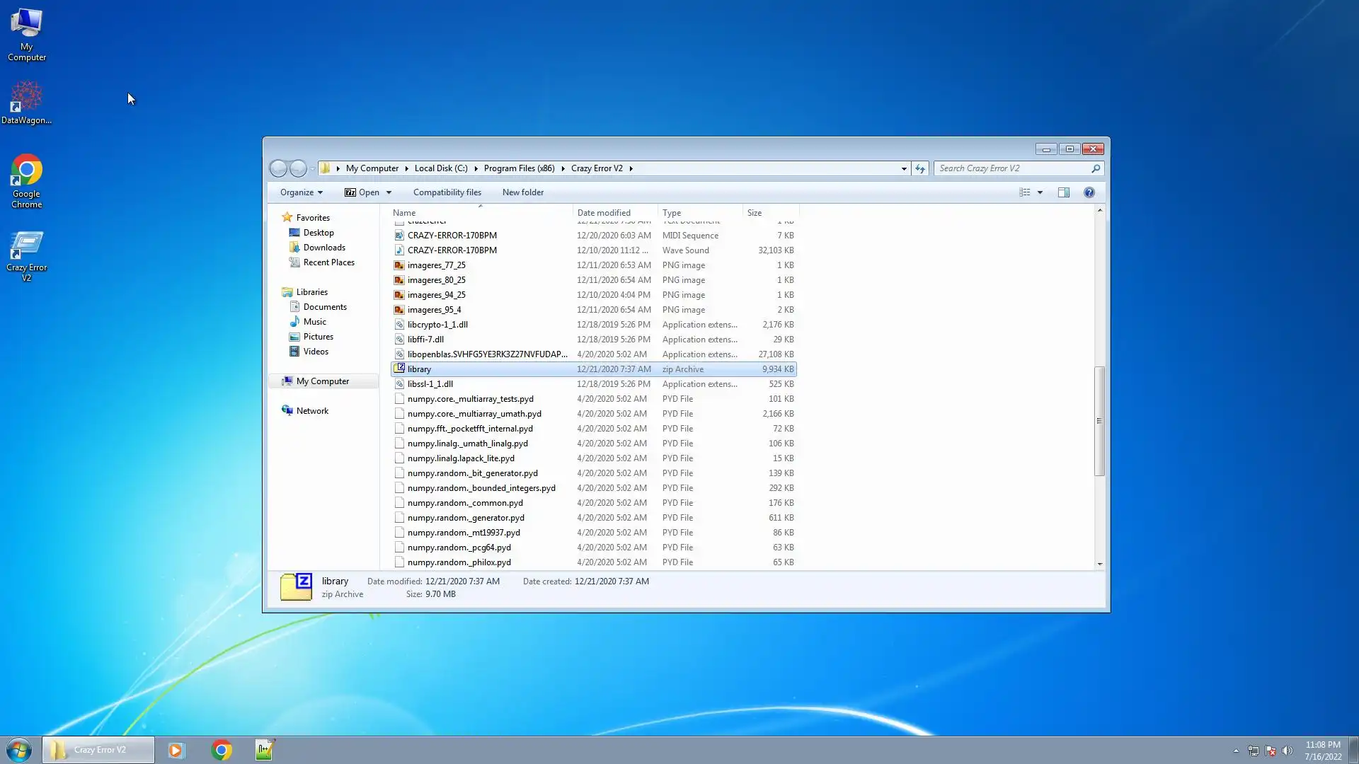Open the Organize dropdown menu
The image size is (1359, 764).
pos(301,192)
